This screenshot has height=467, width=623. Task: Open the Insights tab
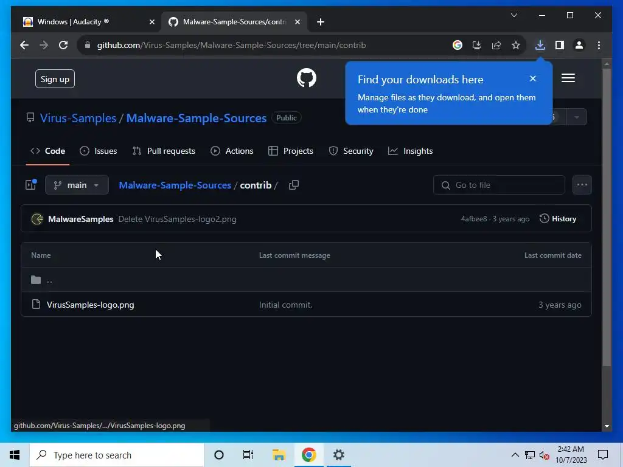(x=411, y=151)
